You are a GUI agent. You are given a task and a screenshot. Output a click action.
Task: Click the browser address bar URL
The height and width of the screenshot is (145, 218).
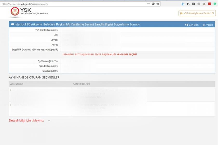click(25, 4)
